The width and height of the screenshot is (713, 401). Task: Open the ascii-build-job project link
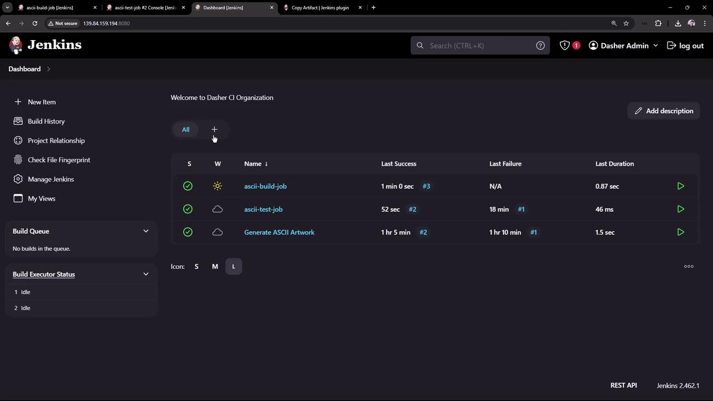pyautogui.click(x=265, y=186)
